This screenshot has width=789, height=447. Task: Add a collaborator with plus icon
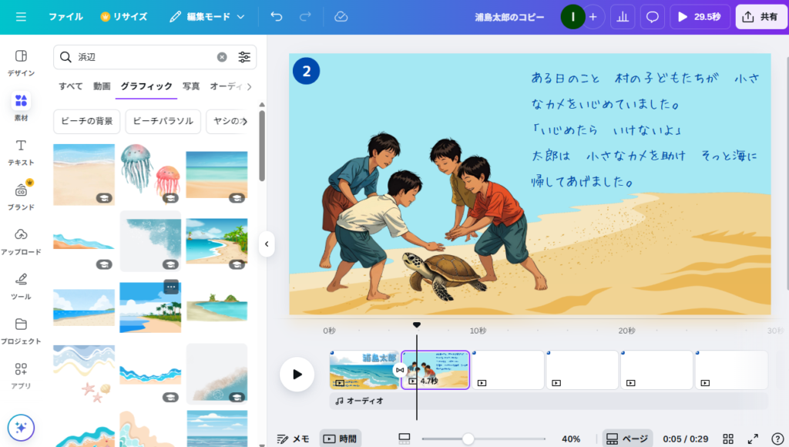593,17
